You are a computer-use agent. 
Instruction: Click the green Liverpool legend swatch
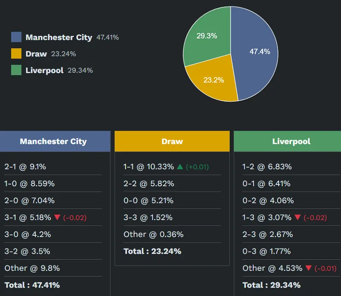pyautogui.click(x=16, y=70)
